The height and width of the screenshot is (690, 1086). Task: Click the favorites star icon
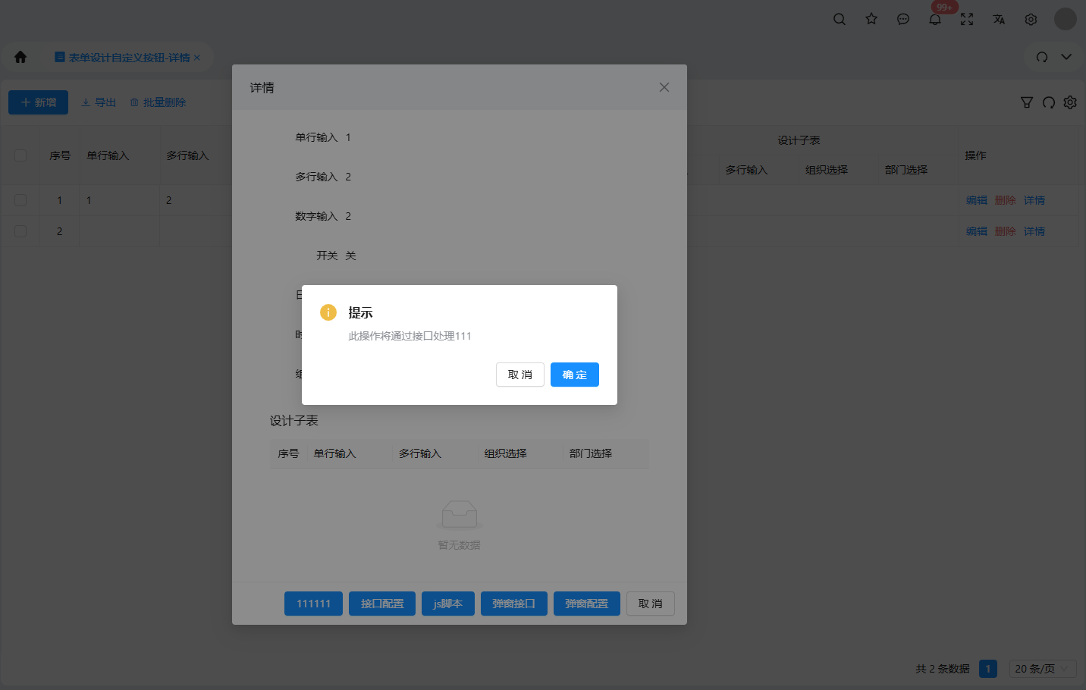click(871, 19)
